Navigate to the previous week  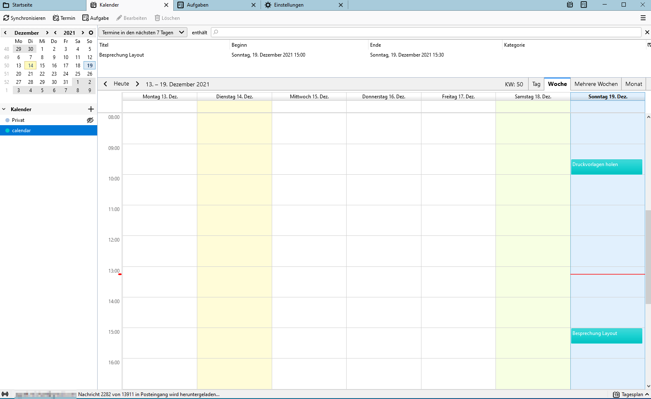[x=105, y=84]
